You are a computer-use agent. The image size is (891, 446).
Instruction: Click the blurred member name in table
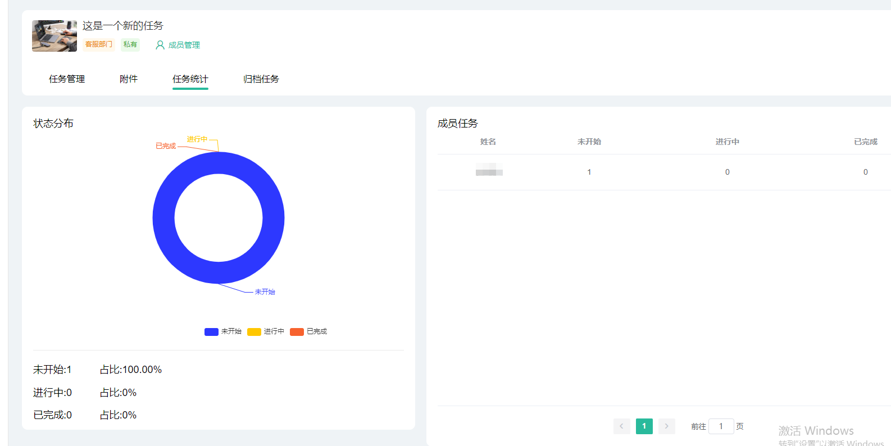489,172
